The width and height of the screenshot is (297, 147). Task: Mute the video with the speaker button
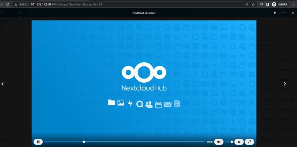(x=219, y=142)
